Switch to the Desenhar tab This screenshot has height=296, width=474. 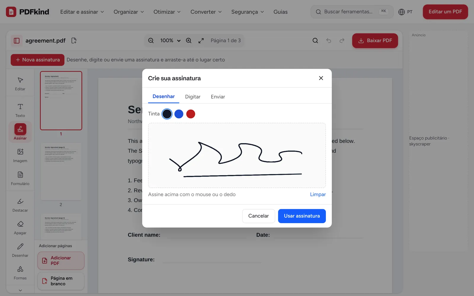pyautogui.click(x=164, y=96)
